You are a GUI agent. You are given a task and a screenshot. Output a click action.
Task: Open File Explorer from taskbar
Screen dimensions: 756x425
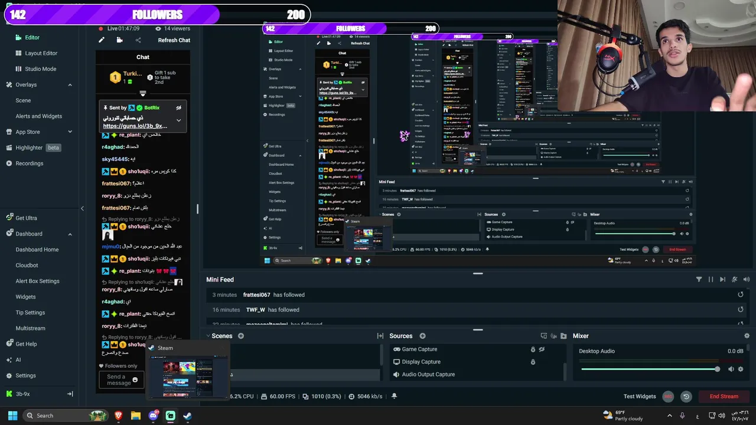pyautogui.click(x=136, y=416)
